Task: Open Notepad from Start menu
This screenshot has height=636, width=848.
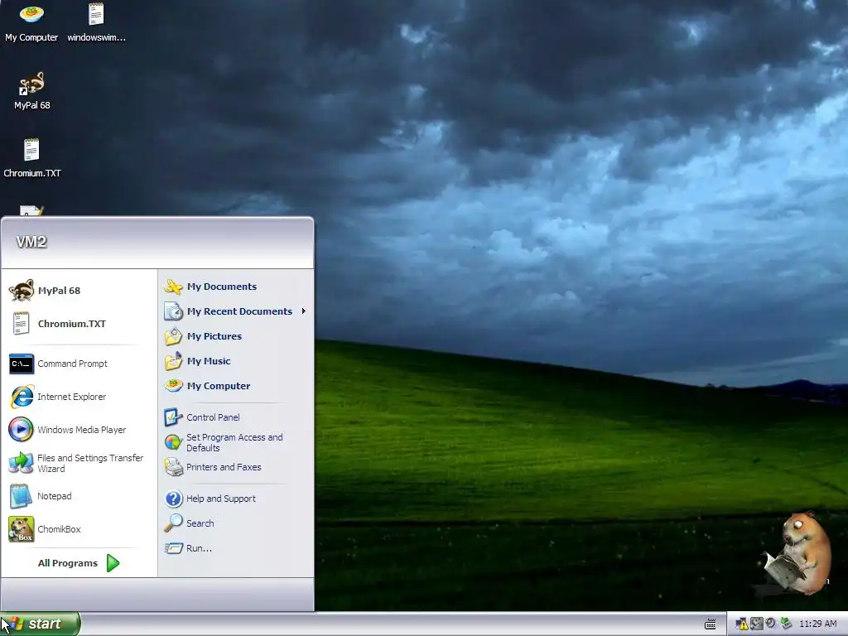Action: (79, 496)
